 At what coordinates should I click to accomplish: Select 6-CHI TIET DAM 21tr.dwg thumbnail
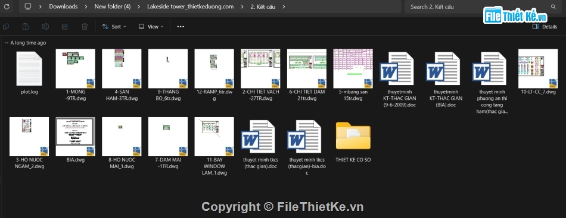point(307,69)
